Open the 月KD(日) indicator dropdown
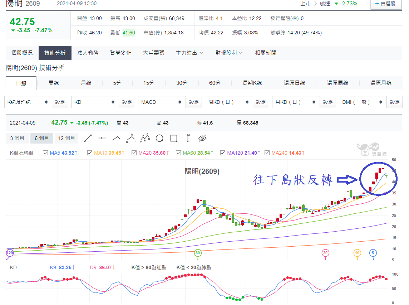 tap(296, 102)
